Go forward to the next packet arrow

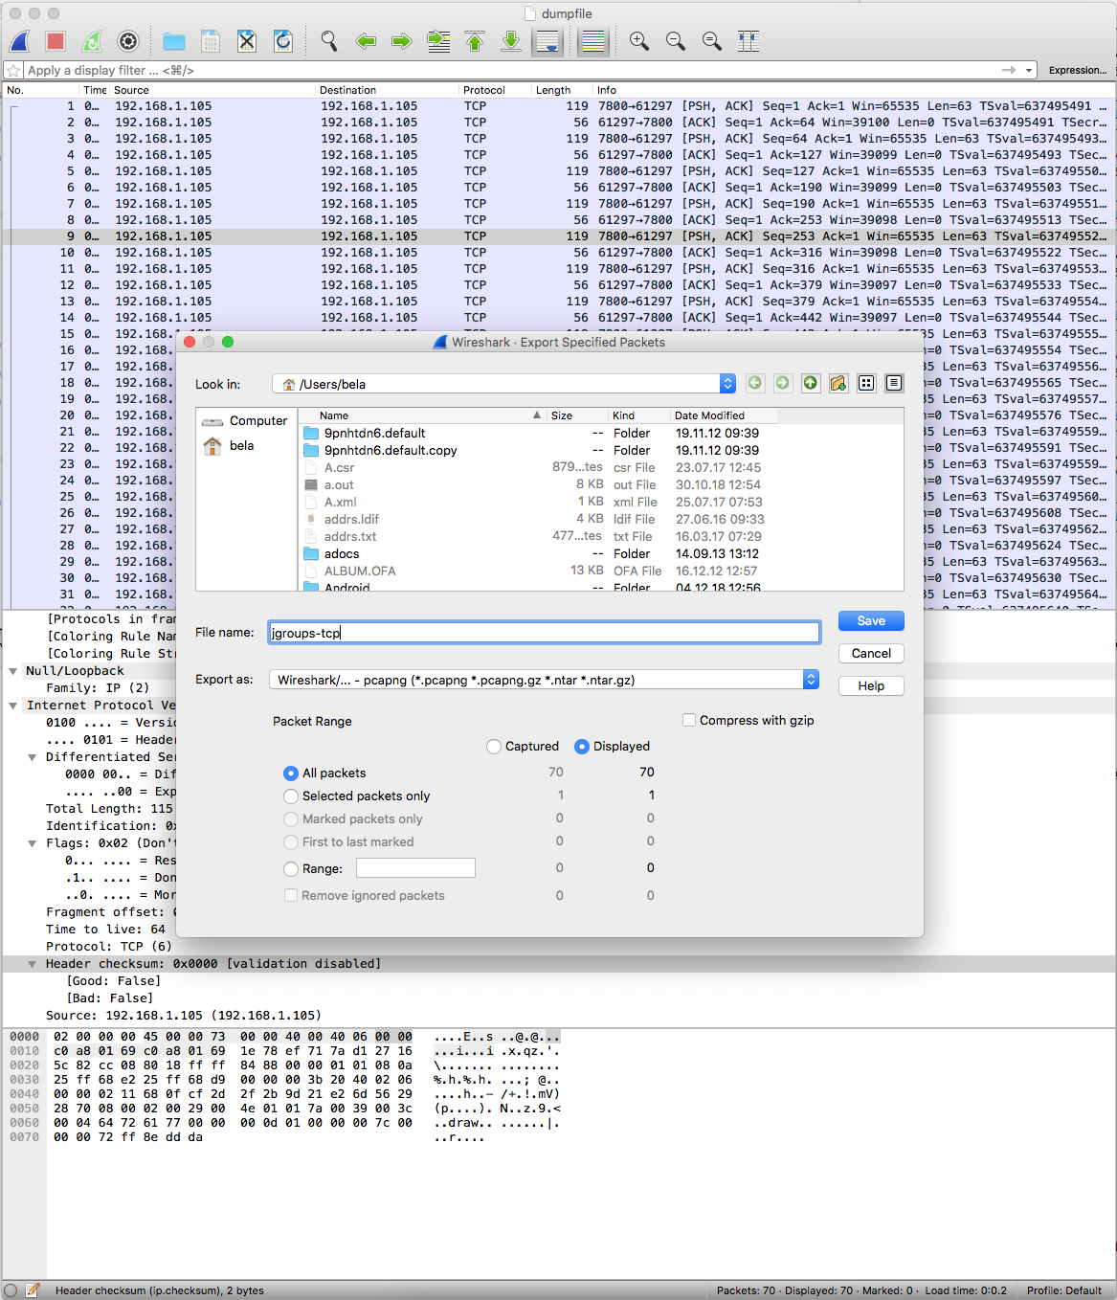402,41
